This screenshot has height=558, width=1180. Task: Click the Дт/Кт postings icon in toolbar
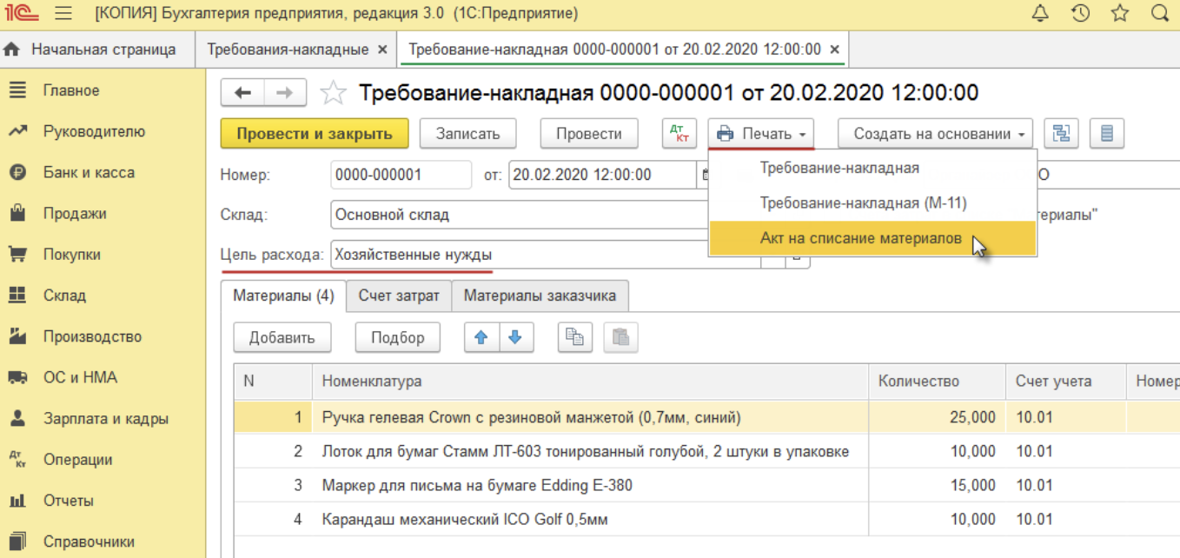(679, 134)
